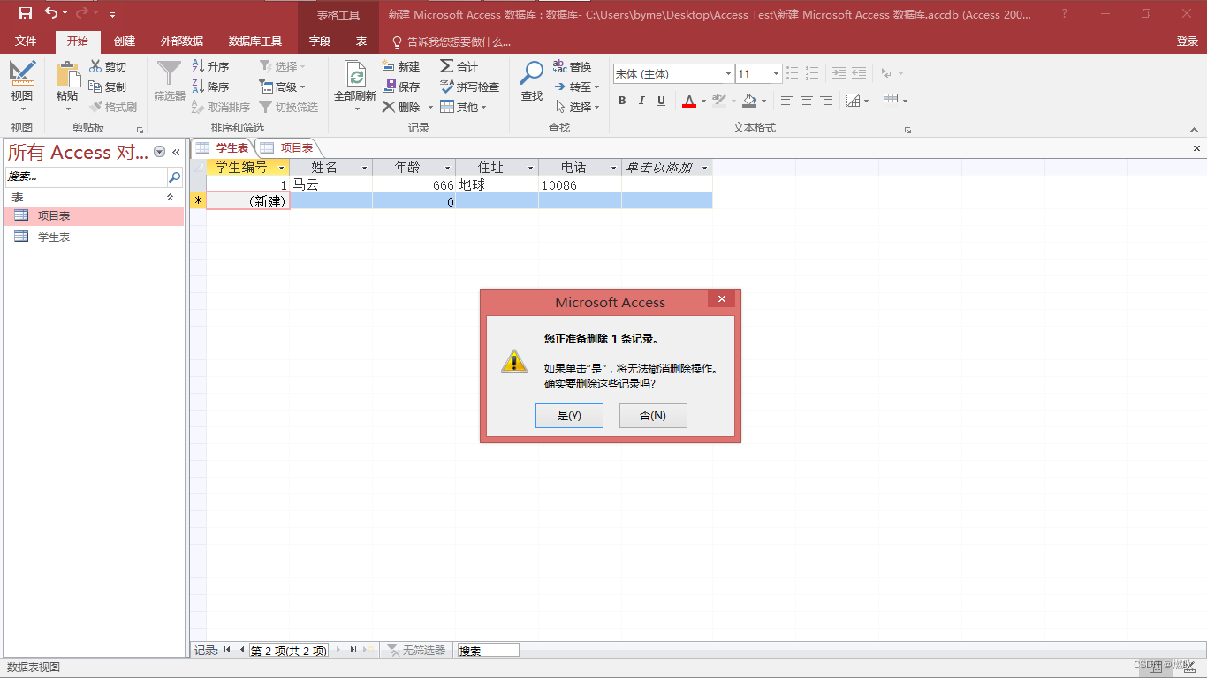
Task: Click the 剪切 scissors button
Action: coord(108,67)
